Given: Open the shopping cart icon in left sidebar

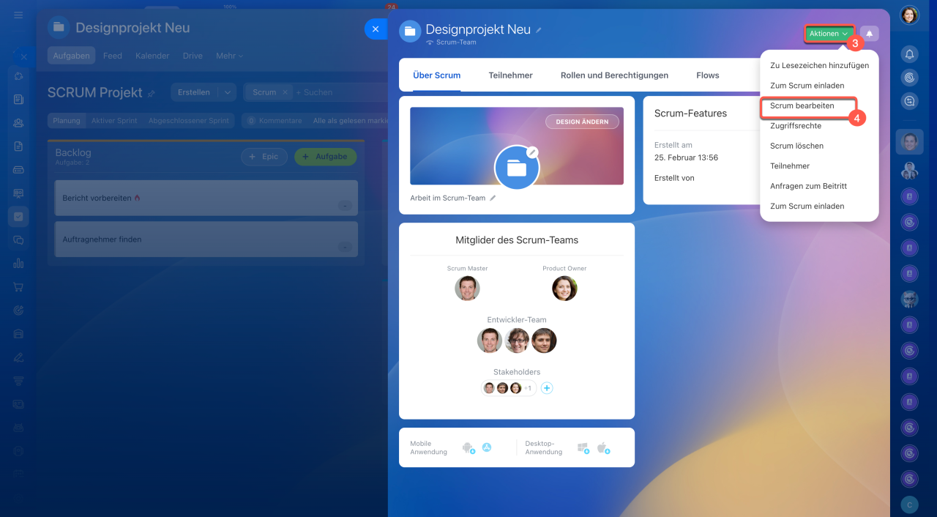Looking at the screenshot, I should [18, 287].
